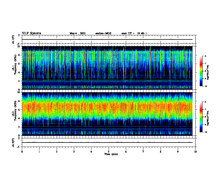220x170 pixels.
Task: Click the "0" tick on the time axis
Action: (x=22, y=152)
